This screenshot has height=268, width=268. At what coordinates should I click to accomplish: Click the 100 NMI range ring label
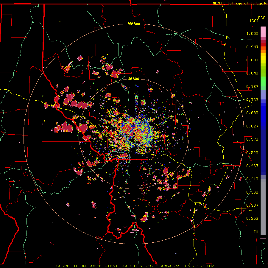tap(134, 24)
